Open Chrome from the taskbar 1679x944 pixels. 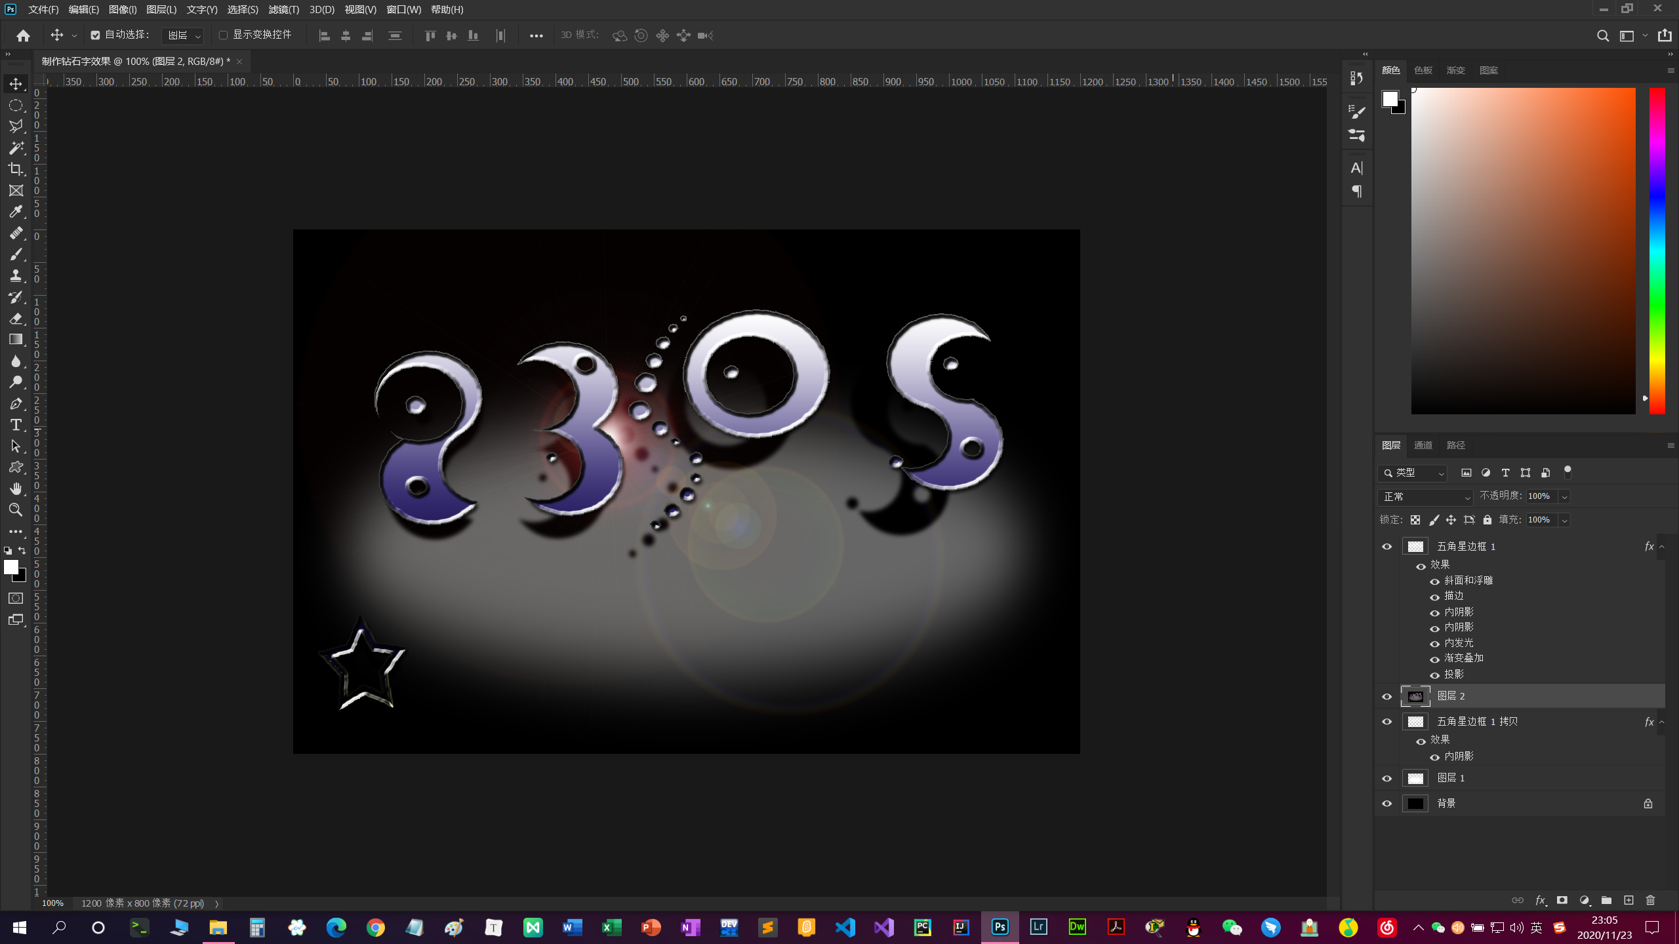(x=375, y=927)
